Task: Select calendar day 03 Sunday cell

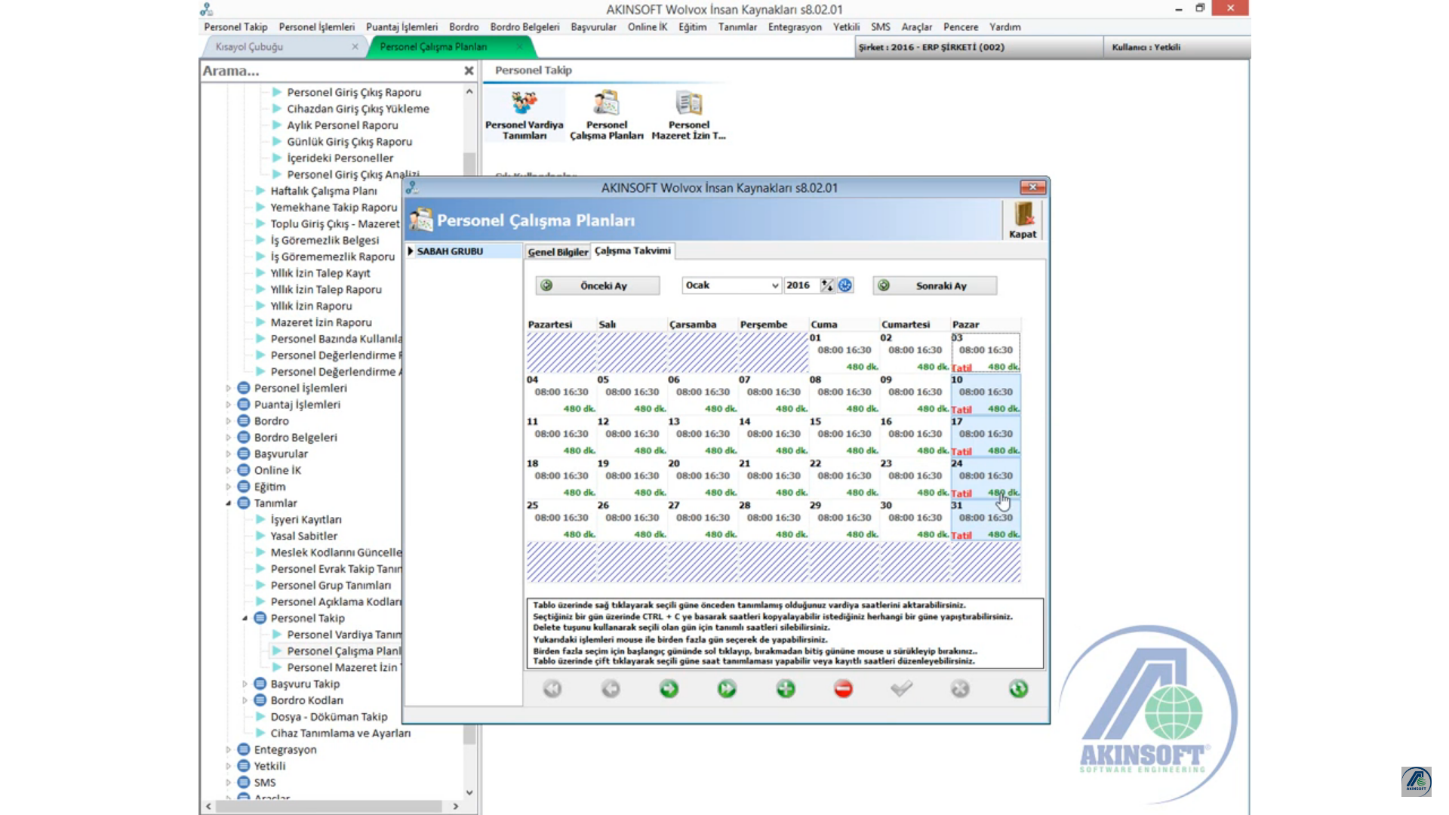Action: (x=986, y=352)
